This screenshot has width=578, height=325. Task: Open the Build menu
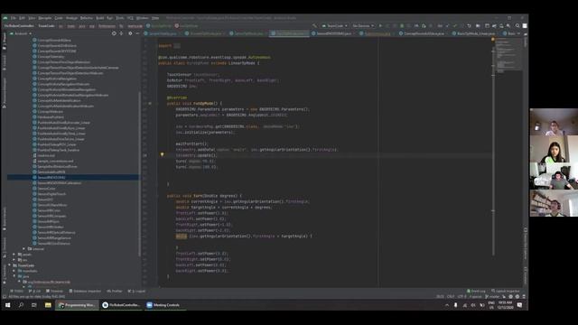point(100,18)
